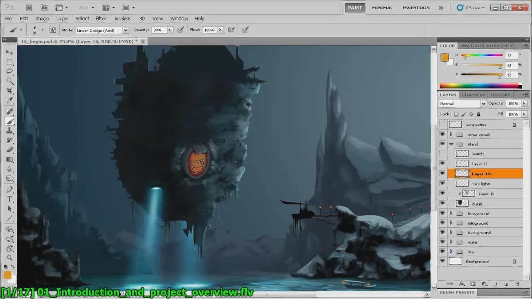Viewport: 532px width, 299px height.
Task: Click the Flow value field
Action: (x=209, y=30)
